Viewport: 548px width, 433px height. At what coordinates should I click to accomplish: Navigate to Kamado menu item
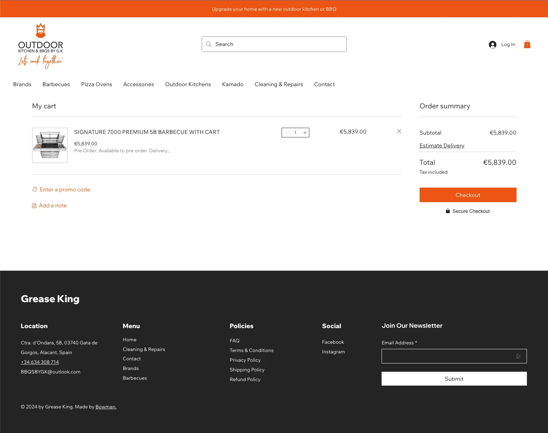pyautogui.click(x=232, y=84)
